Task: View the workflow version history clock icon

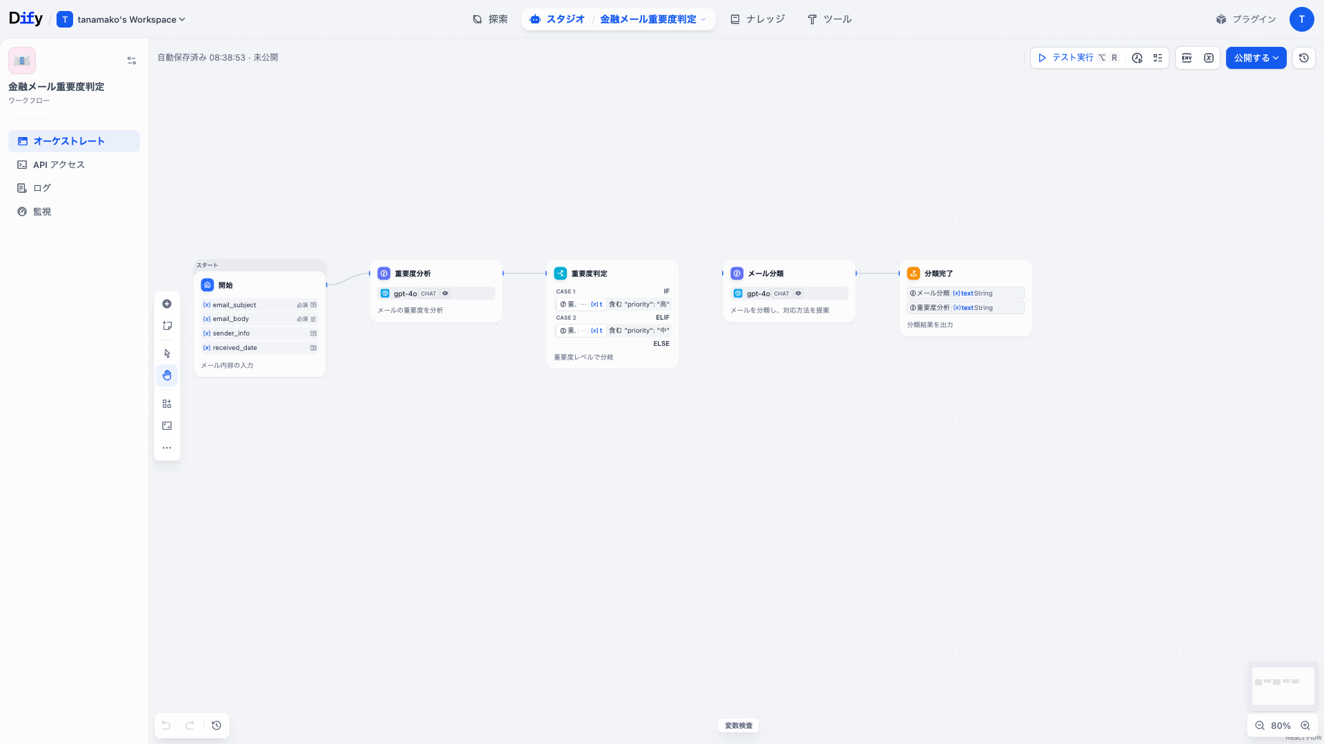Action: pyautogui.click(x=1303, y=58)
